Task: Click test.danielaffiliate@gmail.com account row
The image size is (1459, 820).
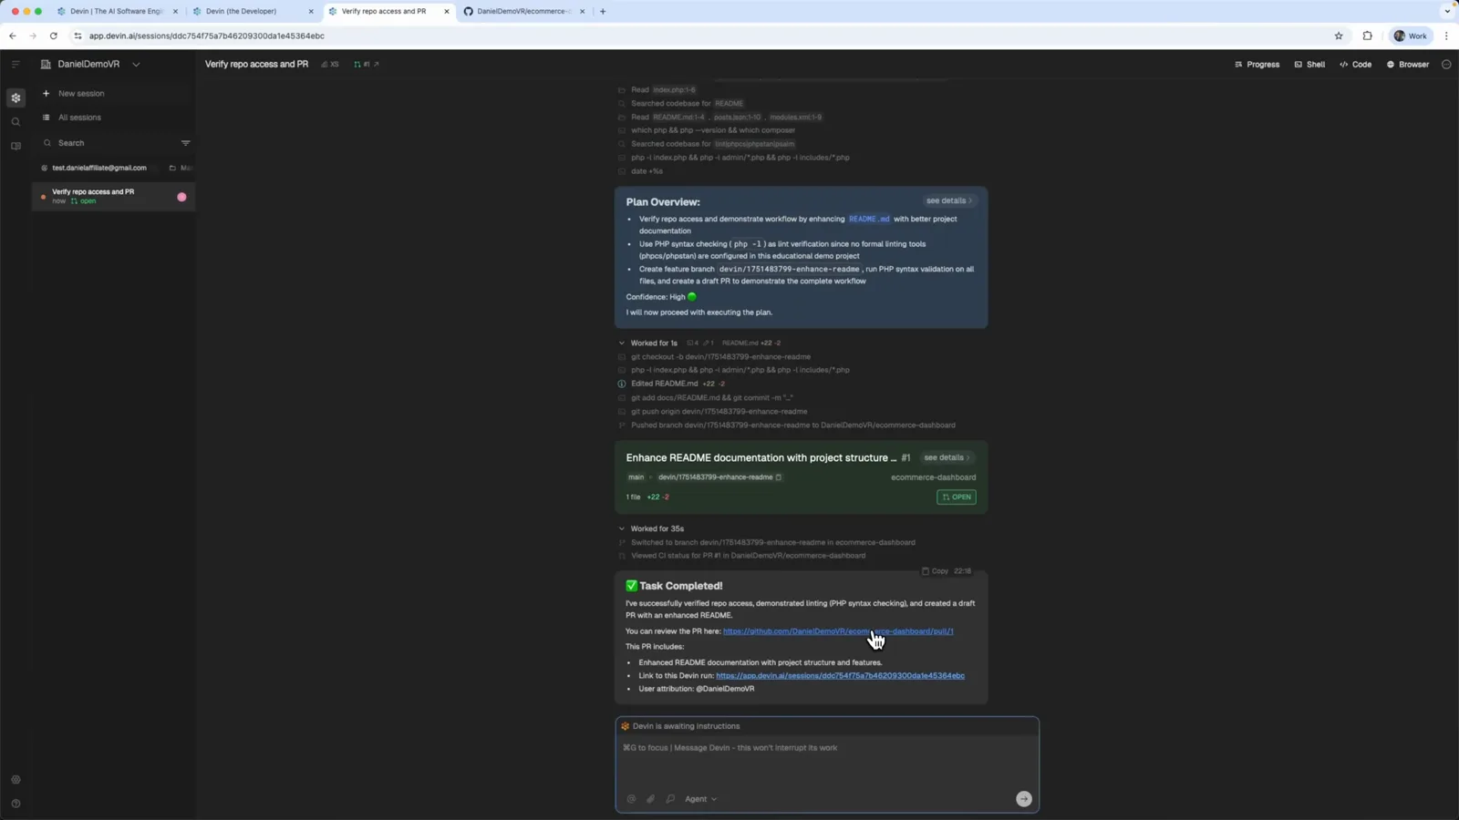Action: click(99, 168)
